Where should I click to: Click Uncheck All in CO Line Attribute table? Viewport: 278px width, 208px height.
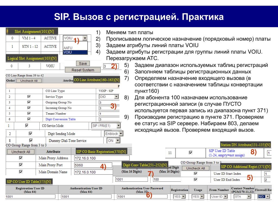click(29, 81)
